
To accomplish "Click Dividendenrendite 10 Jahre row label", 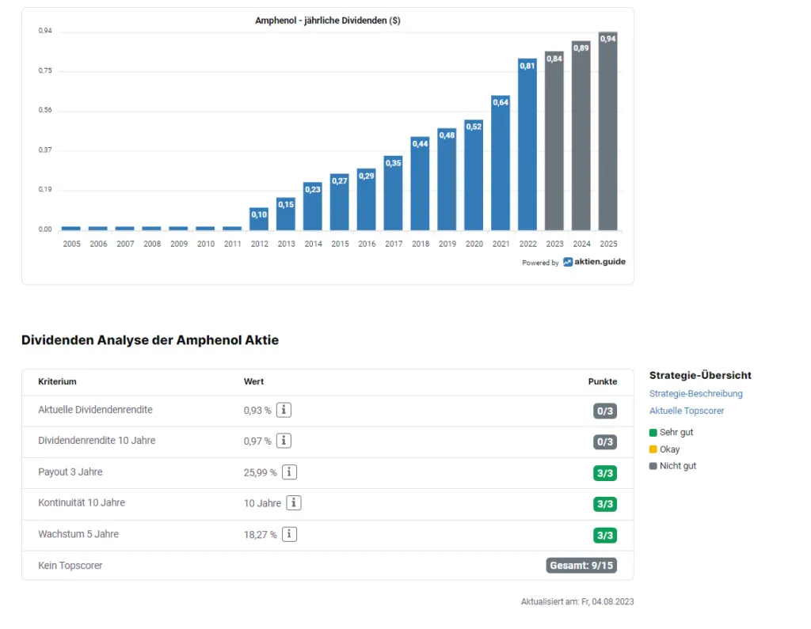I will pyautogui.click(x=97, y=441).
